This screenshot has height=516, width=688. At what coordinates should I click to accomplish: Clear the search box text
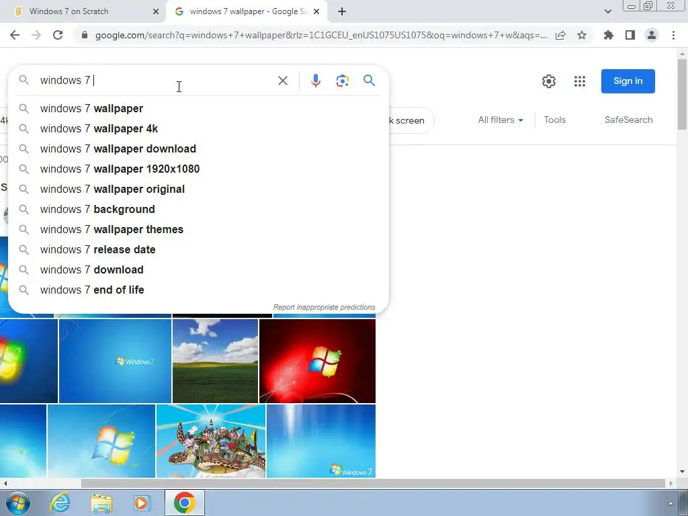tap(283, 81)
